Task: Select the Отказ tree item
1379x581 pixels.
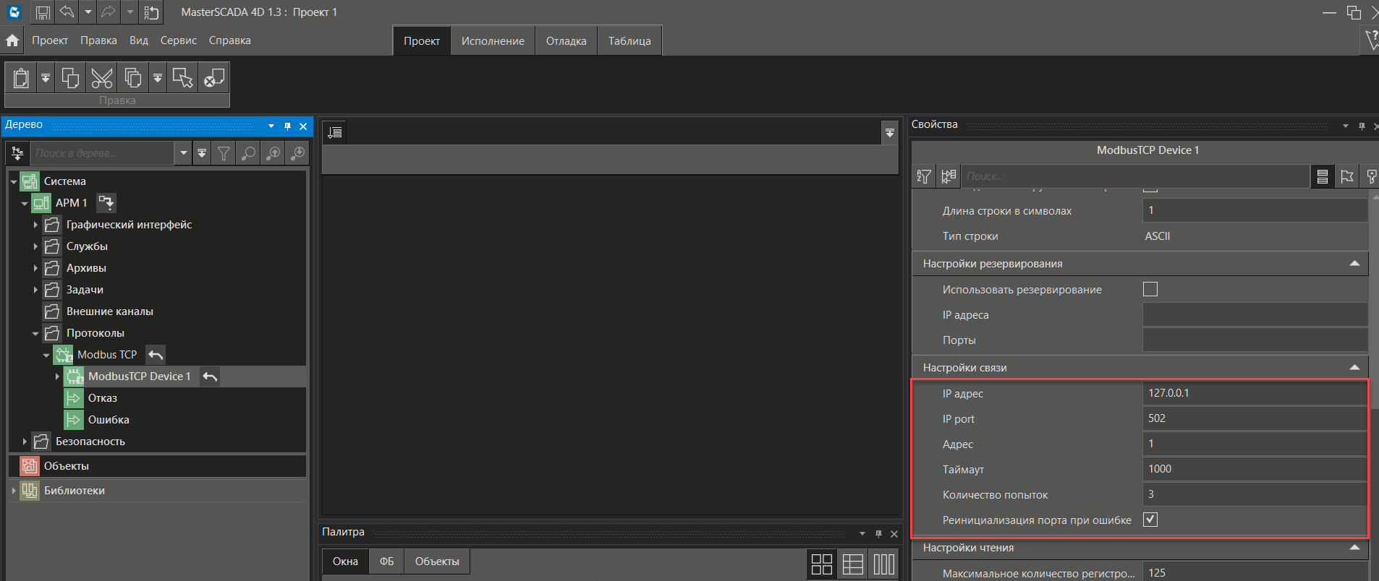Action: 103,398
